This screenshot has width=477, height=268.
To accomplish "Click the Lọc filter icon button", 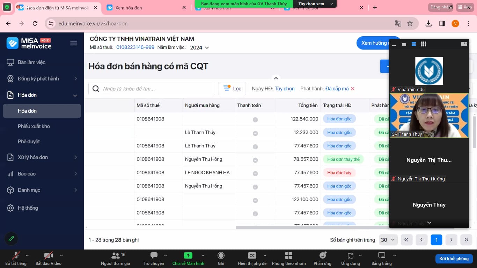I will 232,89.
